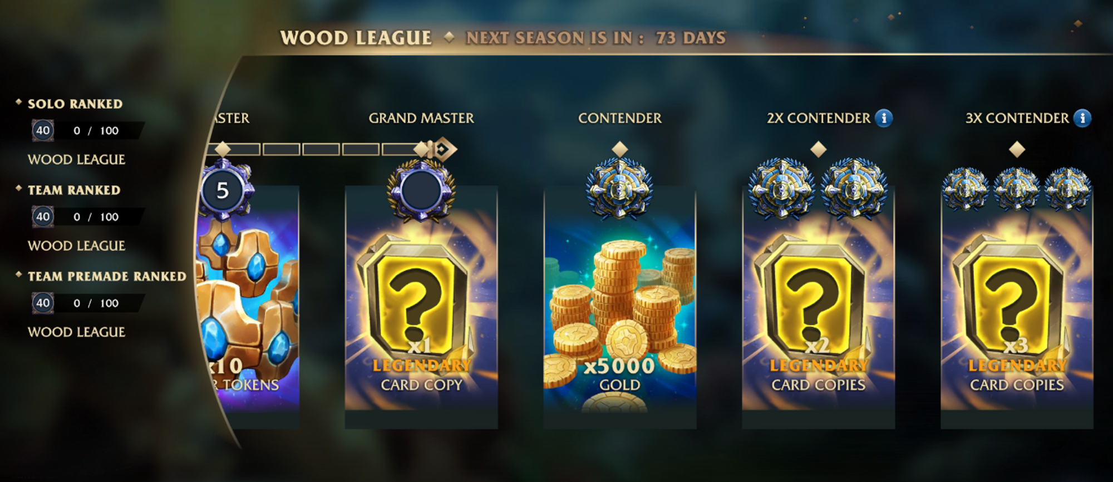Open the x5000 Gold reward card

[x=620, y=308]
